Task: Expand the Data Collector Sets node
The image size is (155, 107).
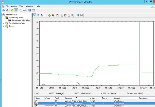Action: (x=4, y=23)
